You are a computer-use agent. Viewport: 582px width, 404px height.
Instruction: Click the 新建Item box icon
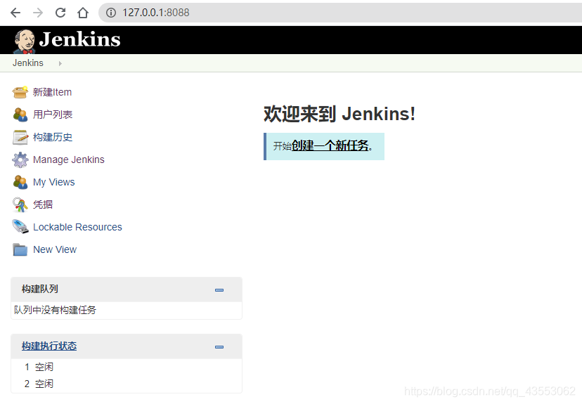pos(20,92)
